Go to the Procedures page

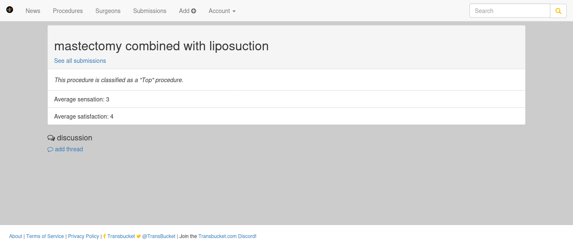coord(68,11)
